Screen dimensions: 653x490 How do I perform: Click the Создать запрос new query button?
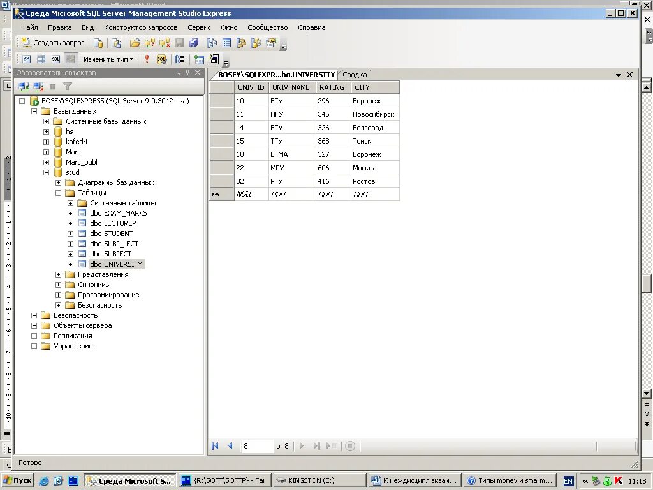click(54, 43)
